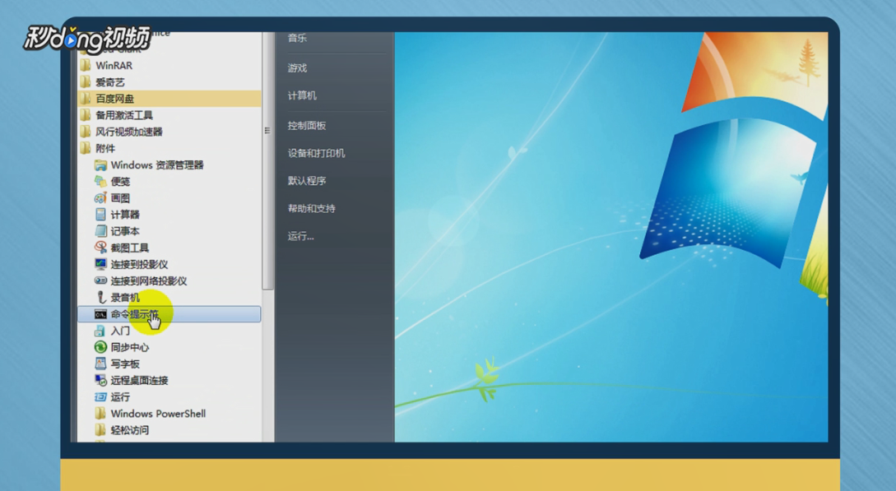This screenshot has width=896, height=491.
Task: Click the 同步中心 sync center icon
Action: 100,347
